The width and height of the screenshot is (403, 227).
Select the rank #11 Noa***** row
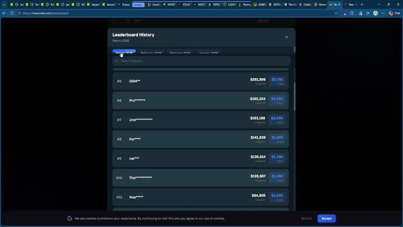201,197
